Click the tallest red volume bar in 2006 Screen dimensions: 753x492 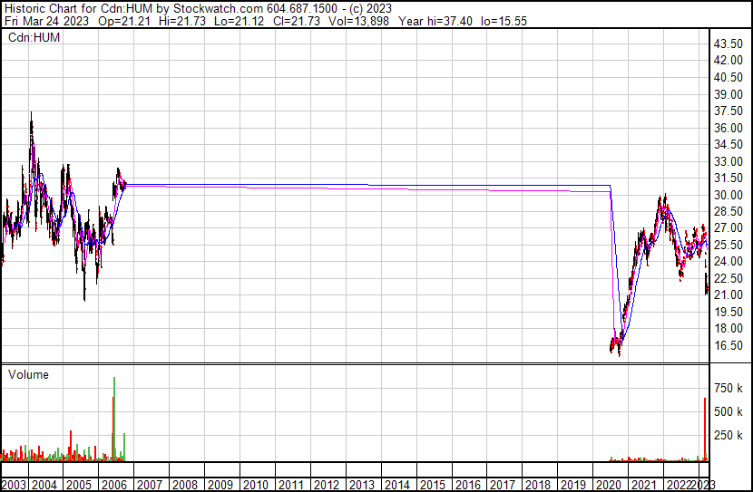pos(114,417)
